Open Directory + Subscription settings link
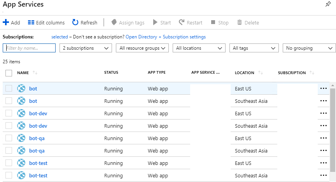Screen dimensions: 336x182 click(x=166, y=37)
